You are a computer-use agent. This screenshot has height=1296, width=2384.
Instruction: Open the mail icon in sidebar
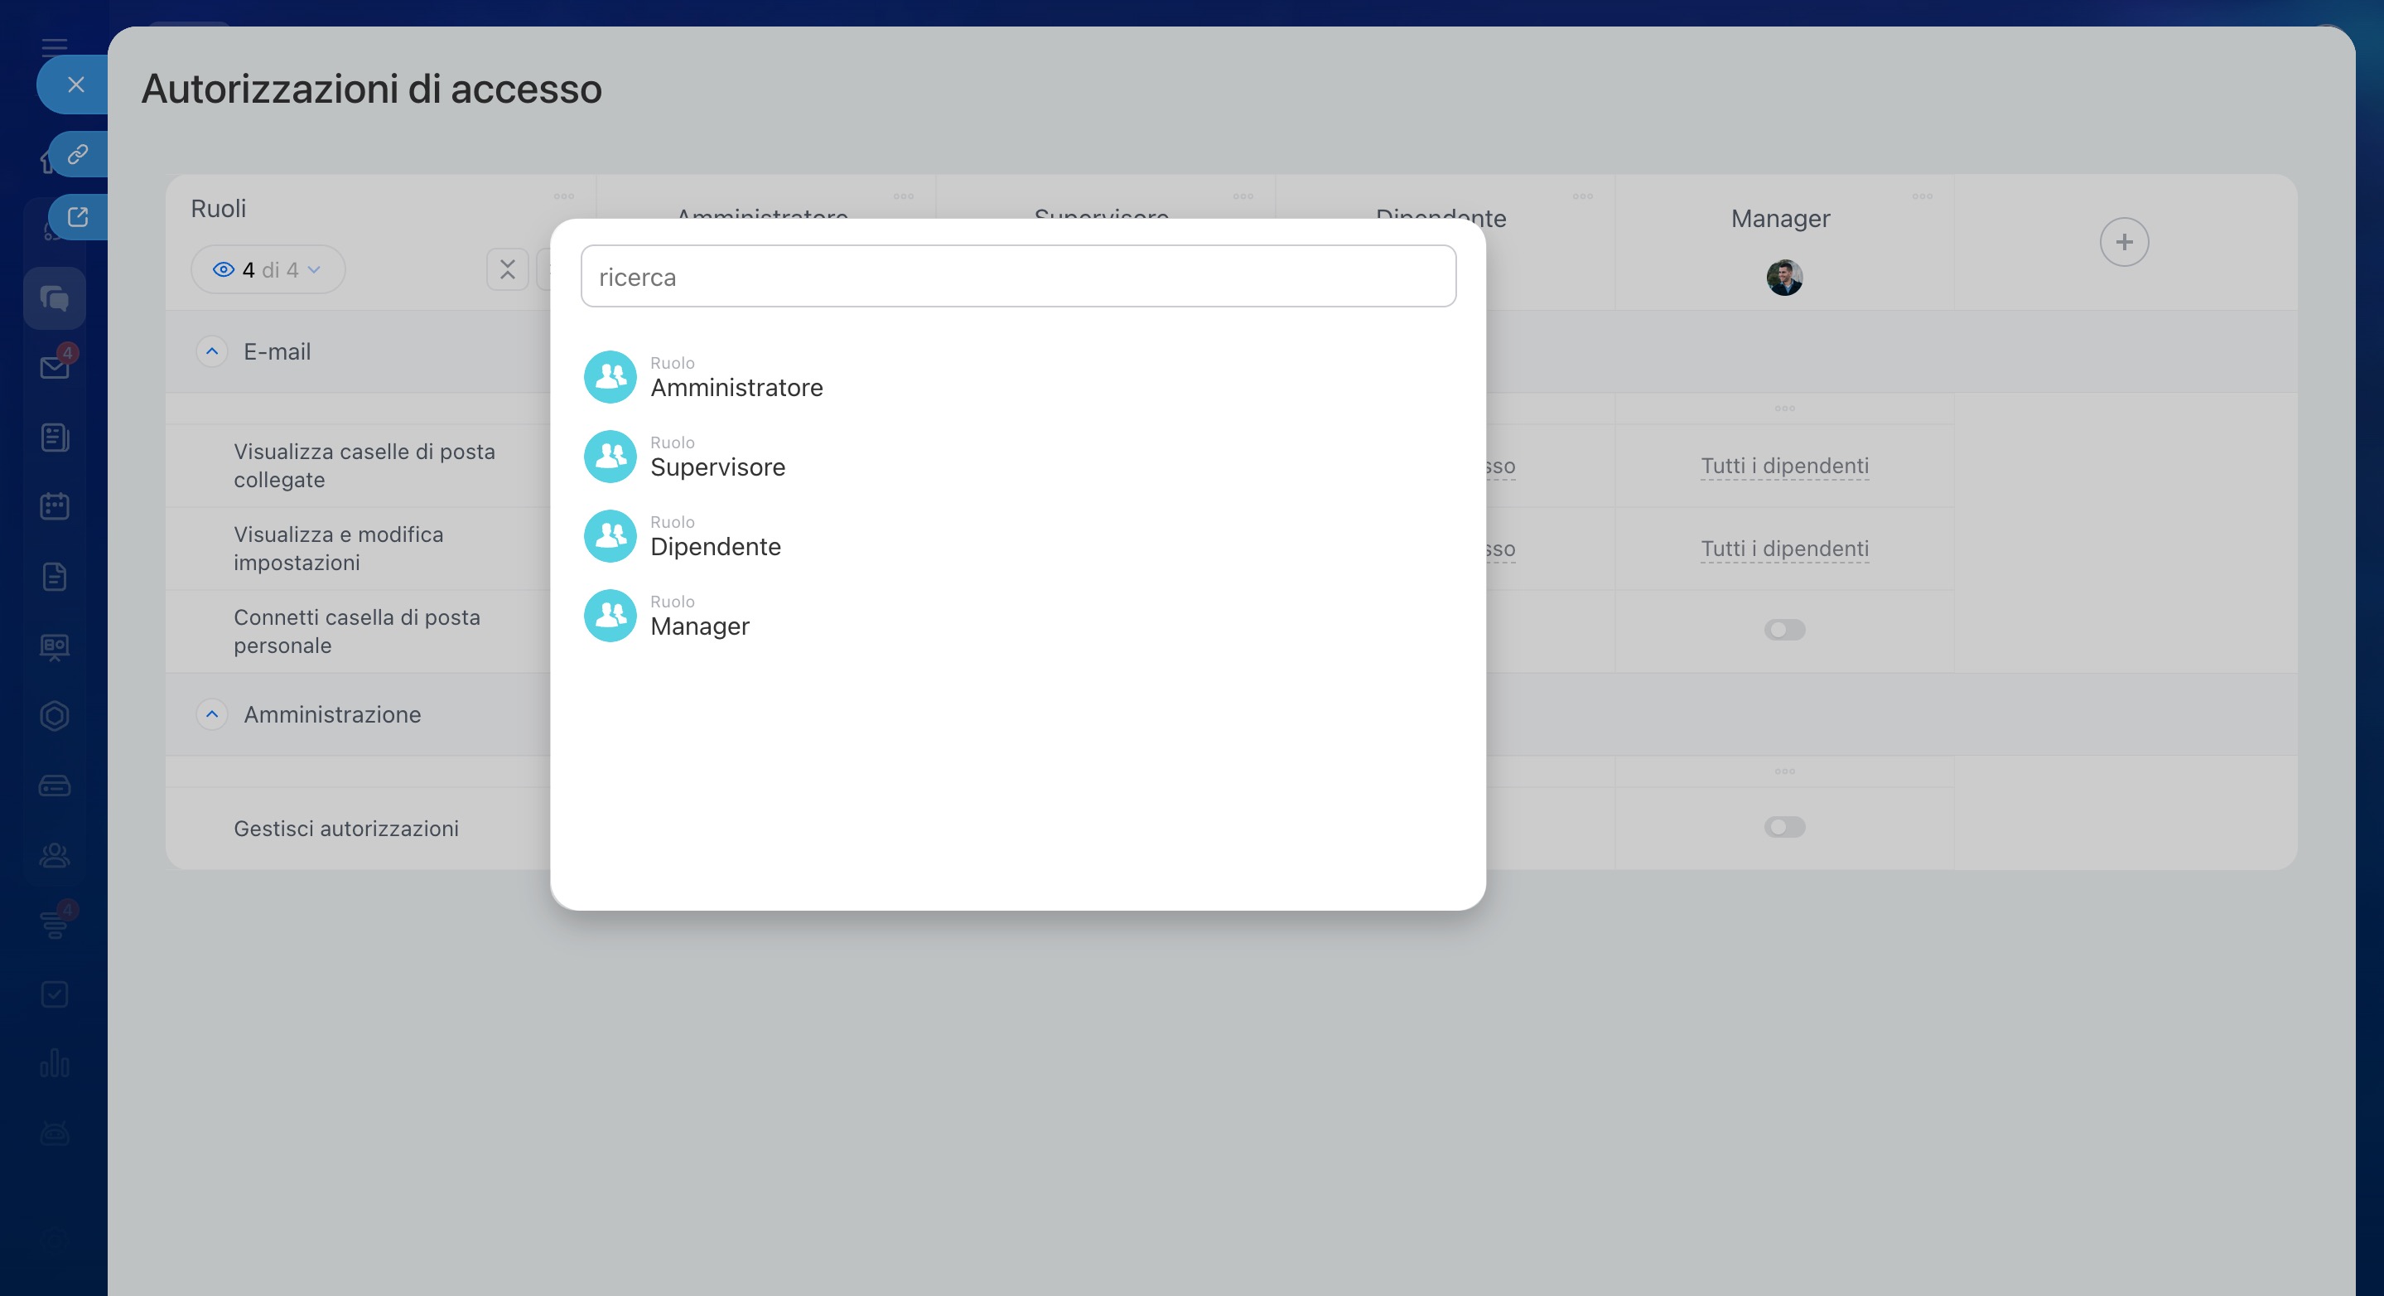[55, 368]
